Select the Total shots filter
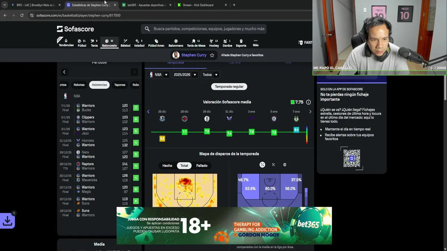 coord(184,166)
